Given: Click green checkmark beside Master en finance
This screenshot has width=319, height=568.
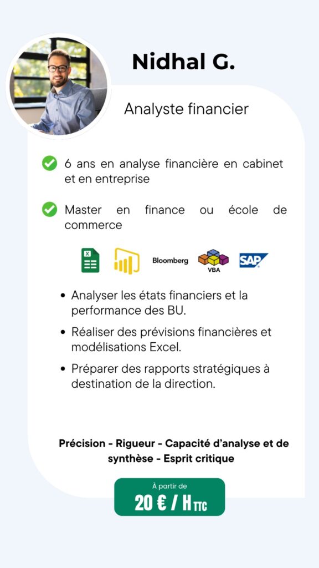Looking at the screenshot, I should click(49, 209).
